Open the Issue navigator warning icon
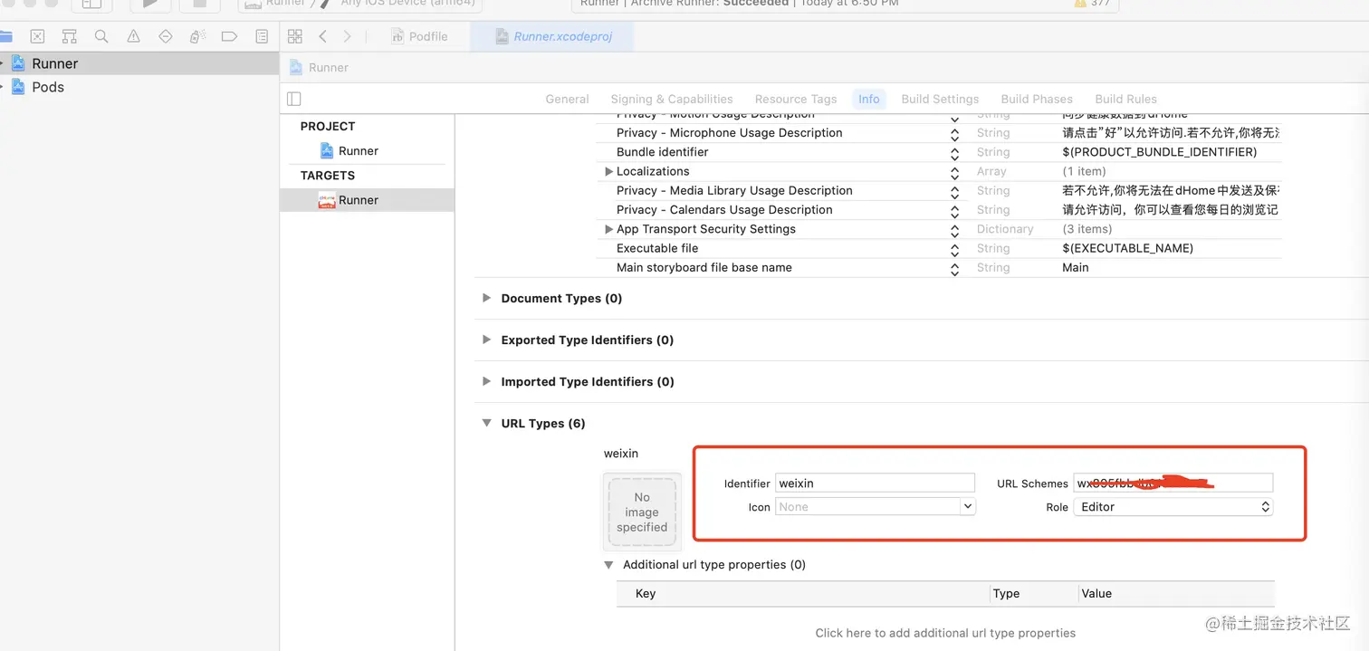This screenshot has height=651, width=1369. [x=133, y=36]
